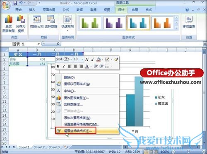This screenshot has width=207, height=154.
Task: Open mini toolbar font name dropdown
Action: [71, 59]
